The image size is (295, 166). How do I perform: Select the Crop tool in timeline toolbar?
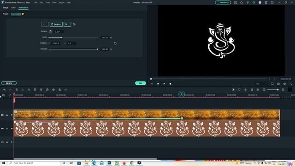pyautogui.click(x=29, y=90)
